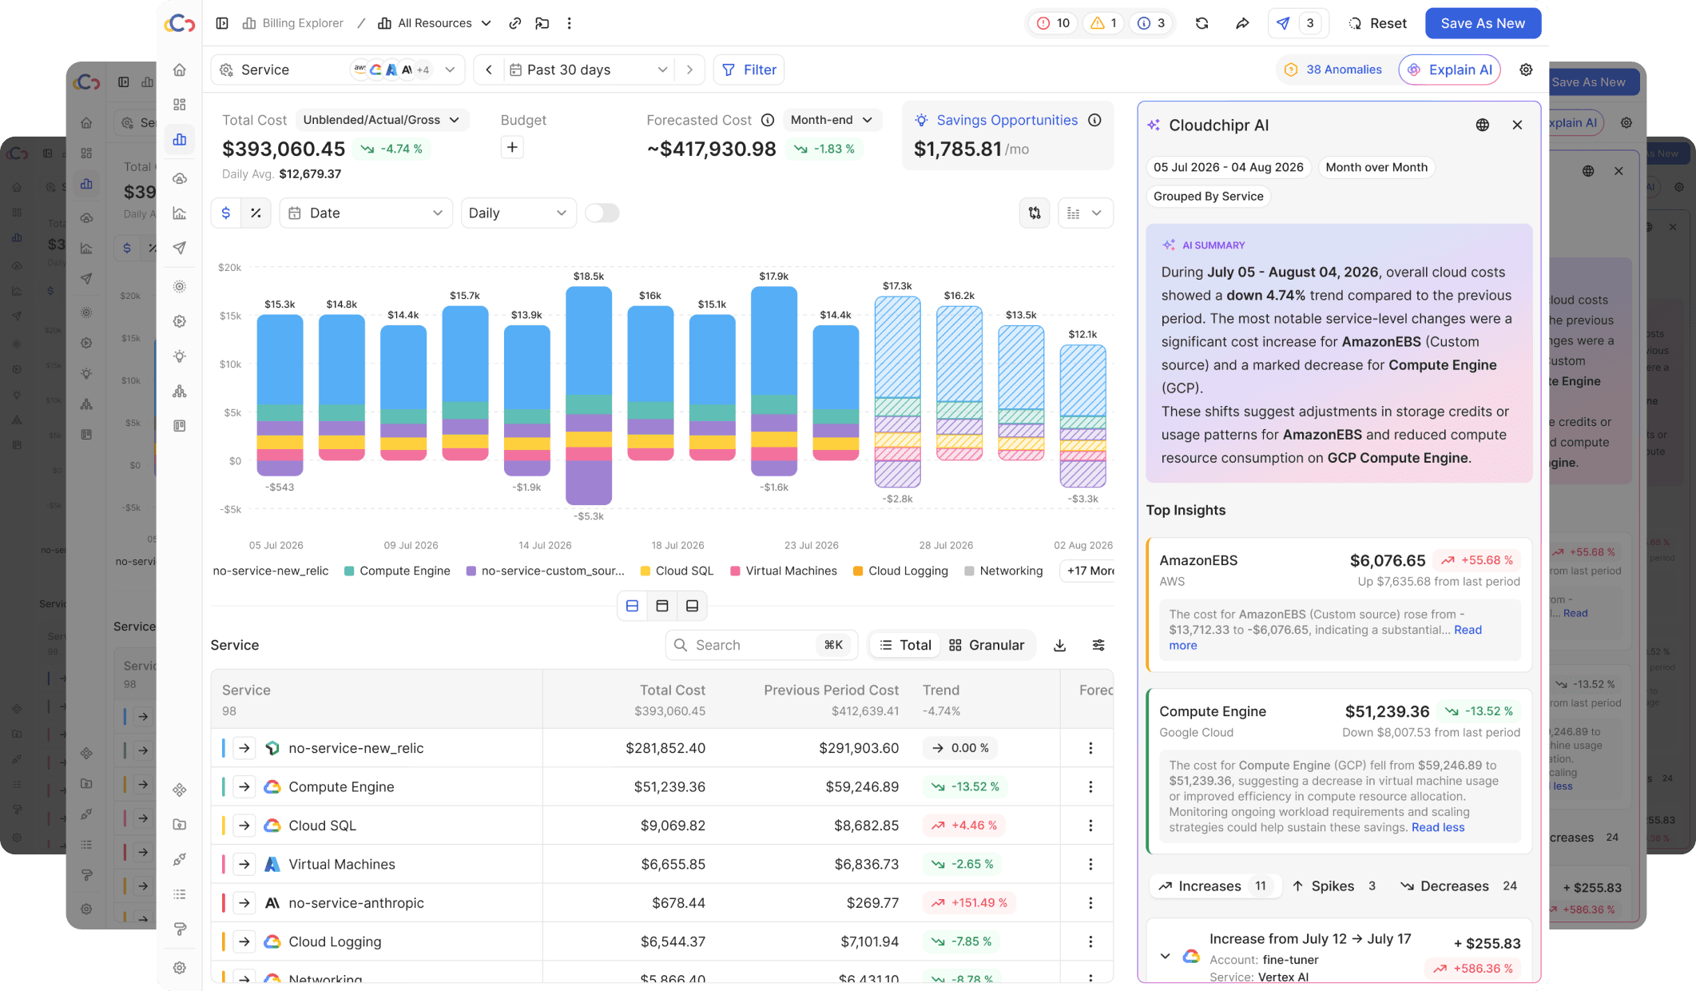Select the middle layout option button
The height and width of the screenshot is (991, 1696).
click(662, 606)
